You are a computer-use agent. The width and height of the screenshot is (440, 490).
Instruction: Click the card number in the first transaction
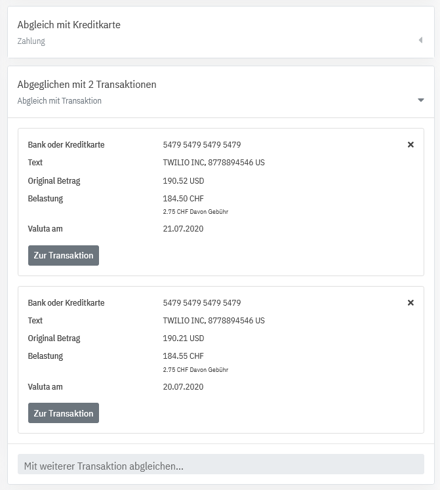[x=201, y=145]
